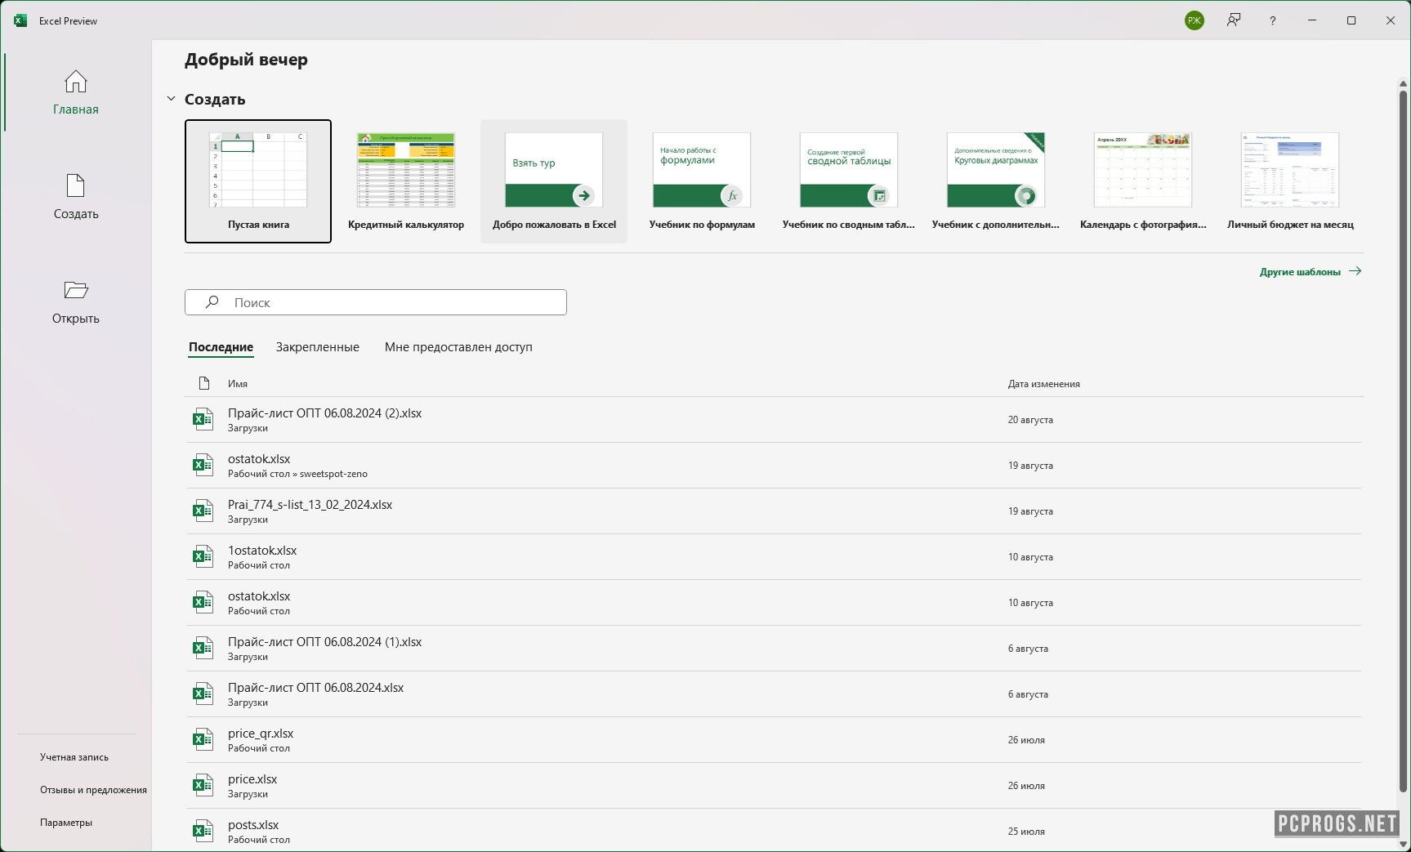The image size is (1411, 852).
Task: Minimize the Excel Preview window
Action: coord(1312,20)
